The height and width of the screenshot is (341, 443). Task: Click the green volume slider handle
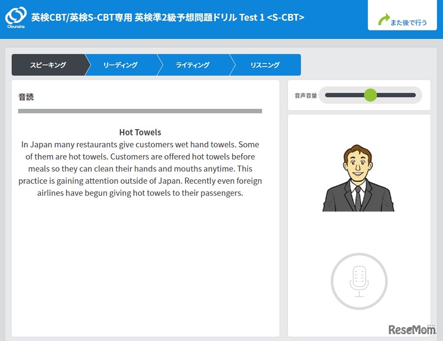tap(370, 95)
